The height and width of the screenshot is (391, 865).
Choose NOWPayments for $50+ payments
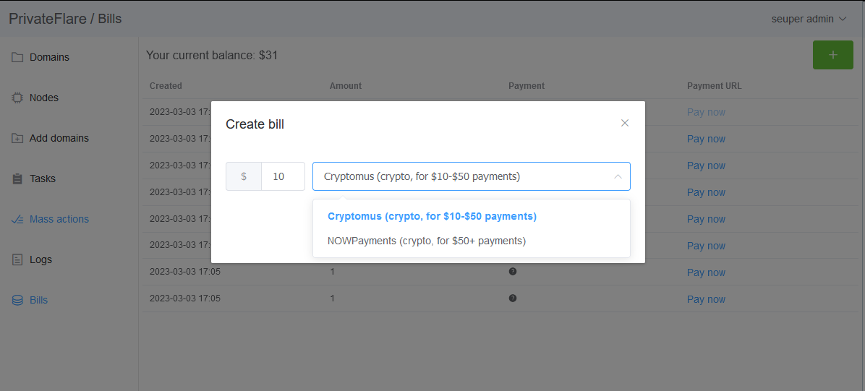coord(426,241)
